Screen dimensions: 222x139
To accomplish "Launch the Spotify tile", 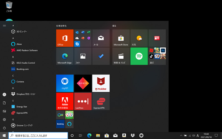I will [x=139, y=56].
